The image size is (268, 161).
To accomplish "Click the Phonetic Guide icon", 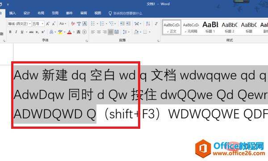I will 79,24.
